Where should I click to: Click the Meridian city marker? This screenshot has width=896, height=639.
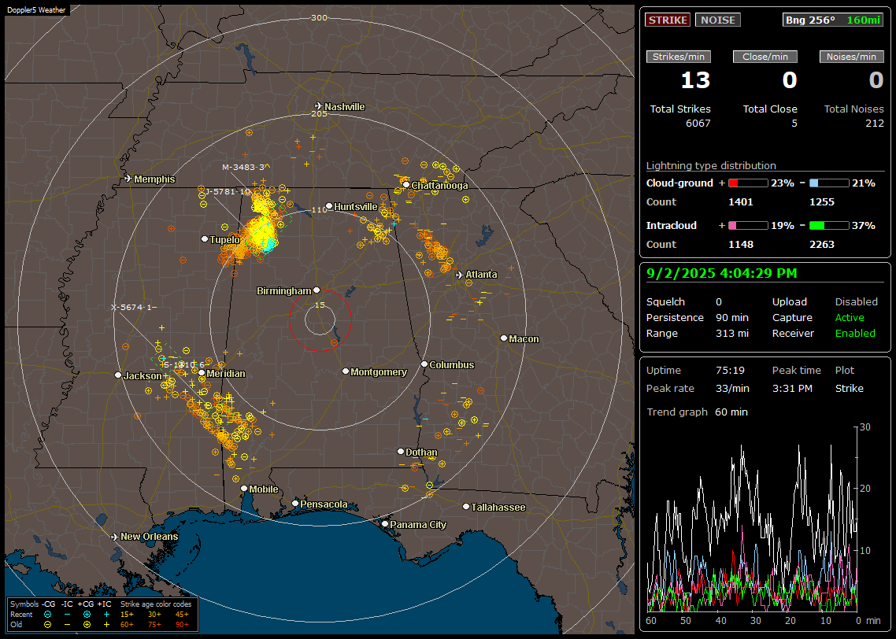(202, 373)
